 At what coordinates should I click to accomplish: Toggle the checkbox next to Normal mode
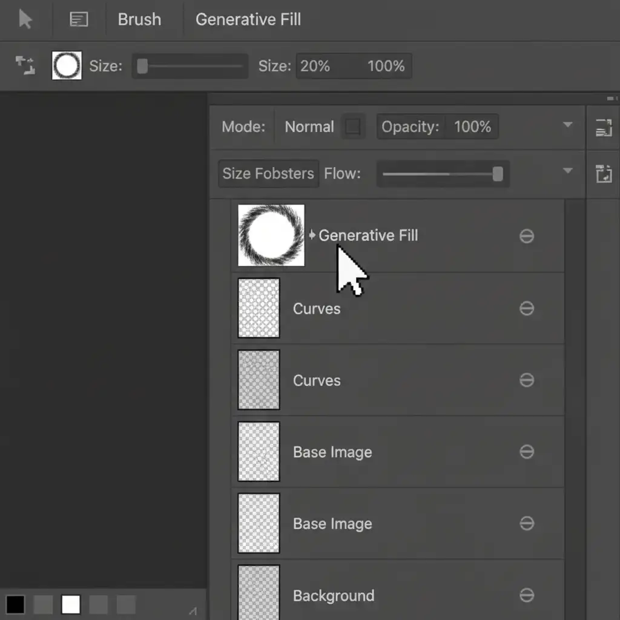[353, 127]
